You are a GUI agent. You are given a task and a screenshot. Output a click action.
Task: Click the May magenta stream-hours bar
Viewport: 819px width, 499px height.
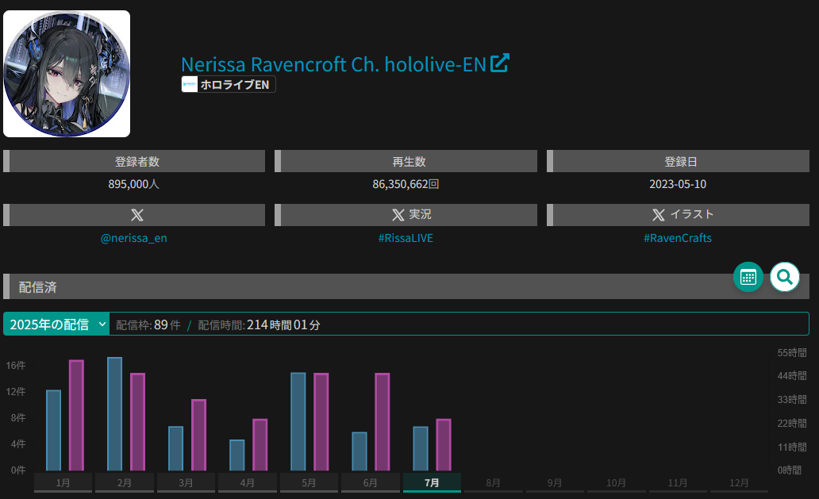tap(321, 422)
